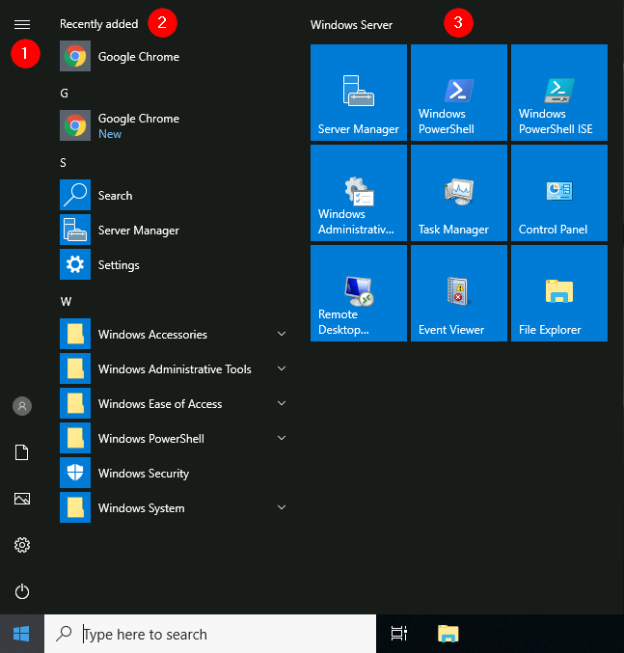This screenshot has height=653, width=624.
Task: Open Google Chrome under Recently added
Action: click(x=175, y=56)
